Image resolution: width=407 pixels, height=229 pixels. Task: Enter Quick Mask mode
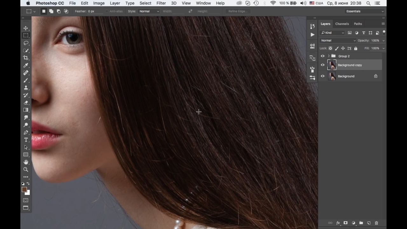coord(26,200)
